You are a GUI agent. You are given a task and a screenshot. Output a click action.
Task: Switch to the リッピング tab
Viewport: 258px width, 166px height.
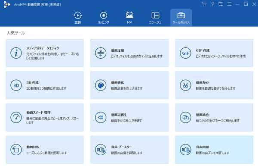(x=104, y=18)
